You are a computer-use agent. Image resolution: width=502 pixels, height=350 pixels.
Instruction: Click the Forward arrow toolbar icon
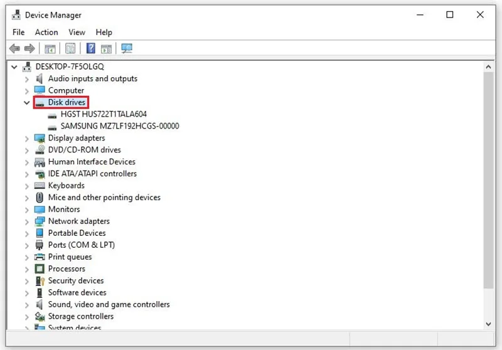pos(29,49)
